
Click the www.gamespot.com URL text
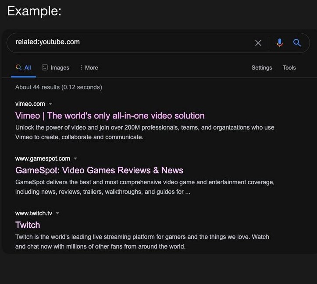(x=43, y=158)
